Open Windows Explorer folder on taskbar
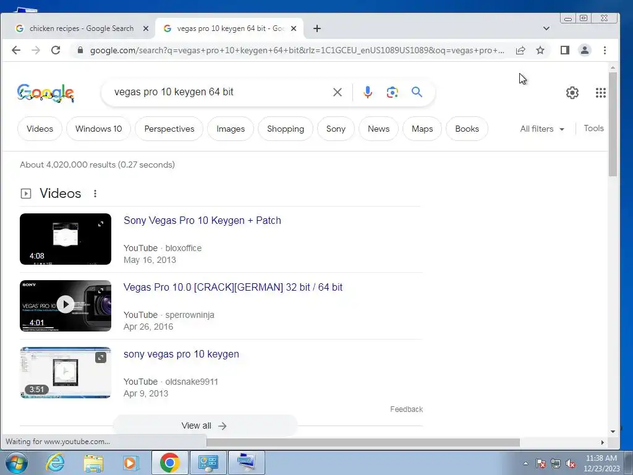 (x=93, y=463)
